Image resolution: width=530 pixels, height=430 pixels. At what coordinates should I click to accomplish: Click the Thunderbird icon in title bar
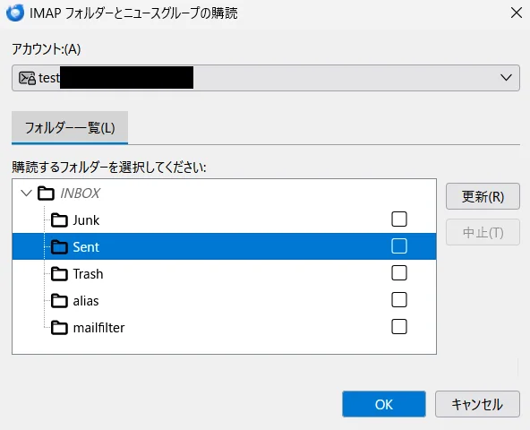click(15, 13)
